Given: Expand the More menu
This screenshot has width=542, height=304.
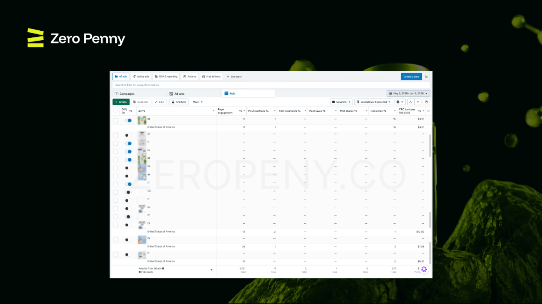Looking at the screenshot, I should (198, 102).
